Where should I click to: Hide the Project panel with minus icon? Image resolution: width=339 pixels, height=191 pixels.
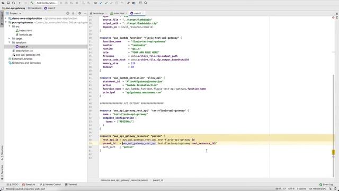(85, 13)
